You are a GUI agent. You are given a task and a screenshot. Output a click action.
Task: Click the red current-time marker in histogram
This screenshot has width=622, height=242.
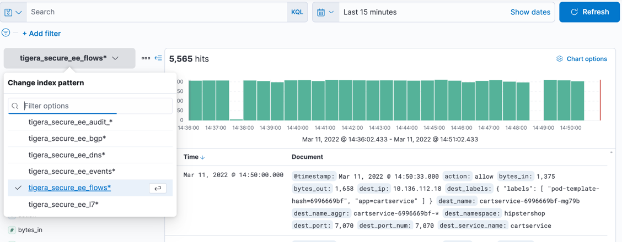pos(600,100)
